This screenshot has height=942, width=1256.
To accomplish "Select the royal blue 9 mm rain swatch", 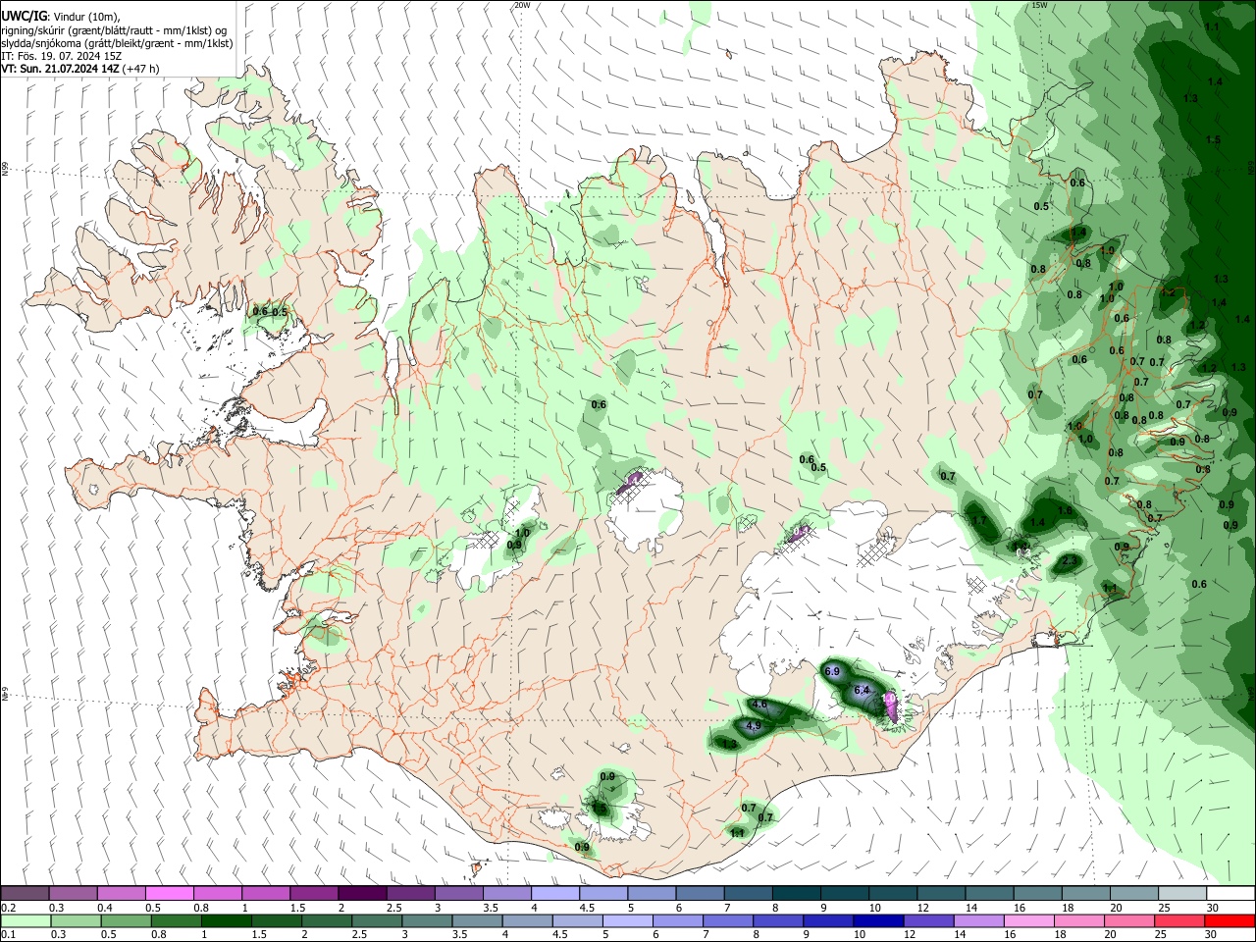I will click(x=828, y=920).
